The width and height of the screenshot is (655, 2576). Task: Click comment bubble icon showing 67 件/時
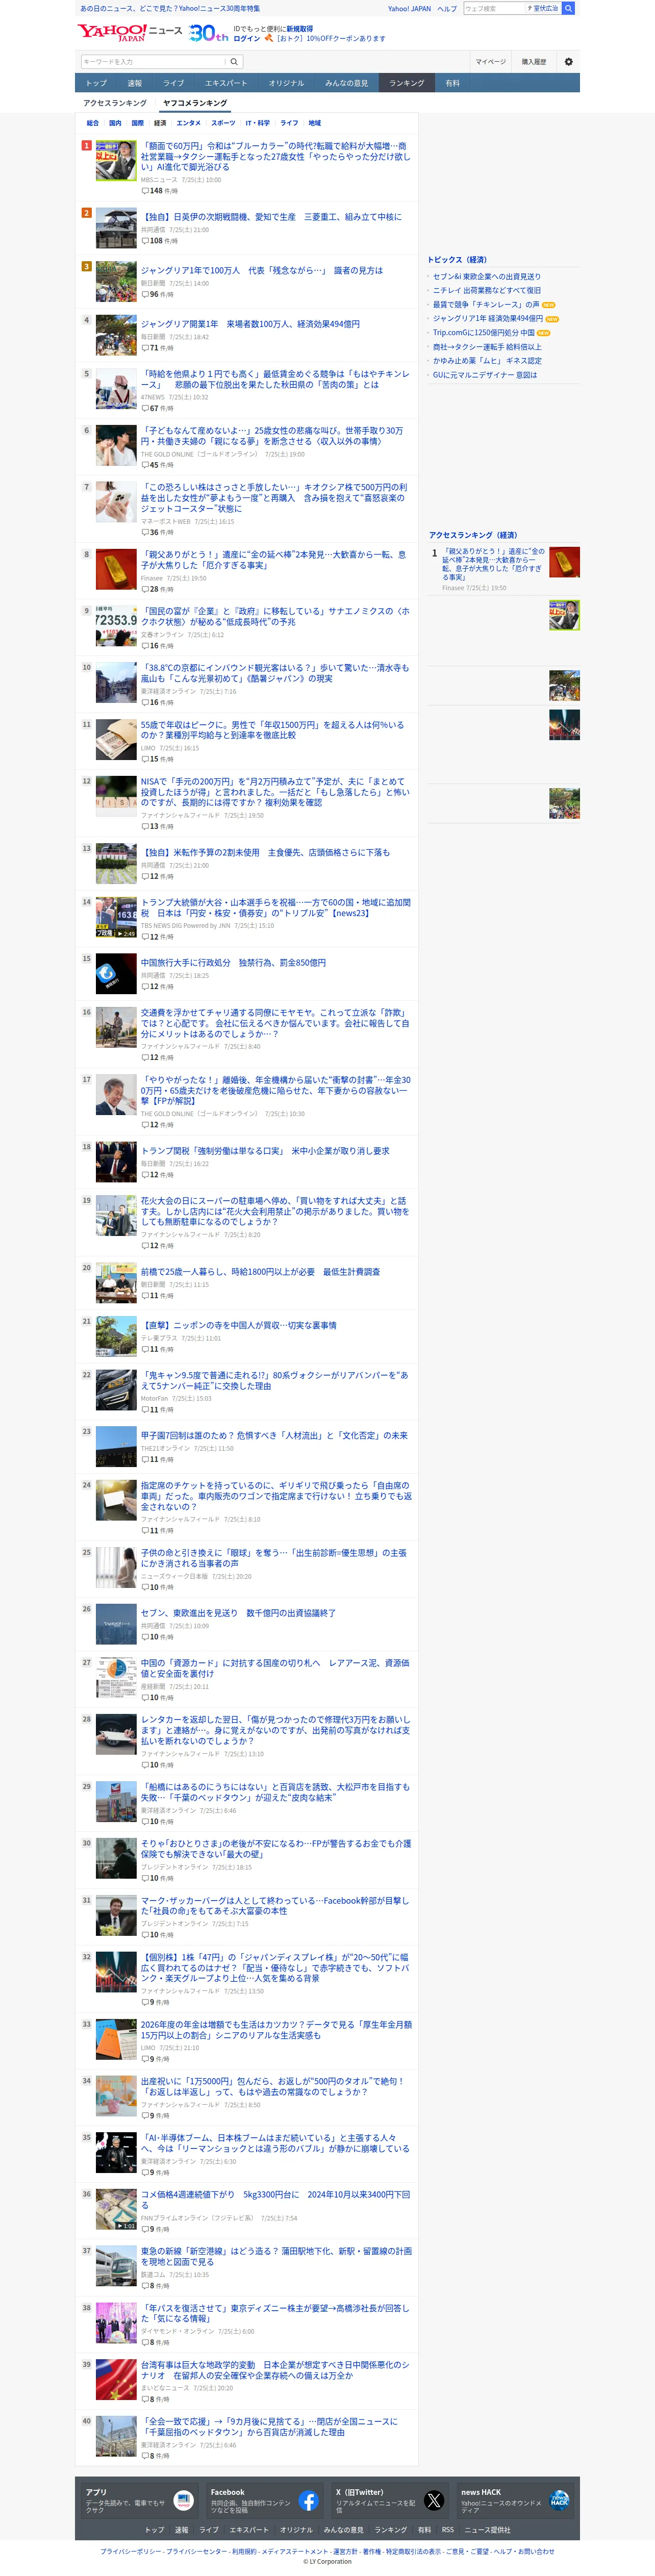145,408
